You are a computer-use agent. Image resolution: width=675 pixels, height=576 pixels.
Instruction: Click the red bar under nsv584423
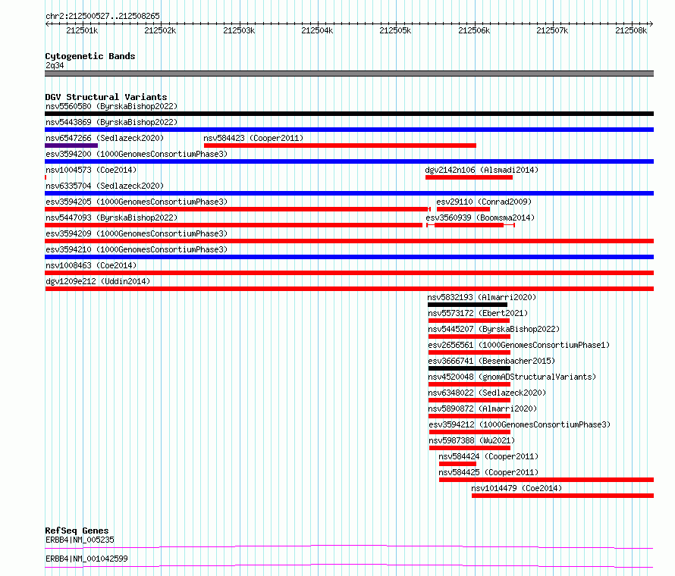[340, 146]
